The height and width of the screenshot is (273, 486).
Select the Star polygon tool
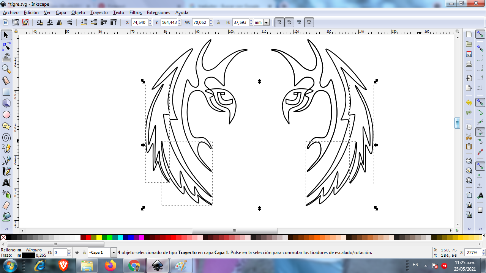[x=6, y=126]
